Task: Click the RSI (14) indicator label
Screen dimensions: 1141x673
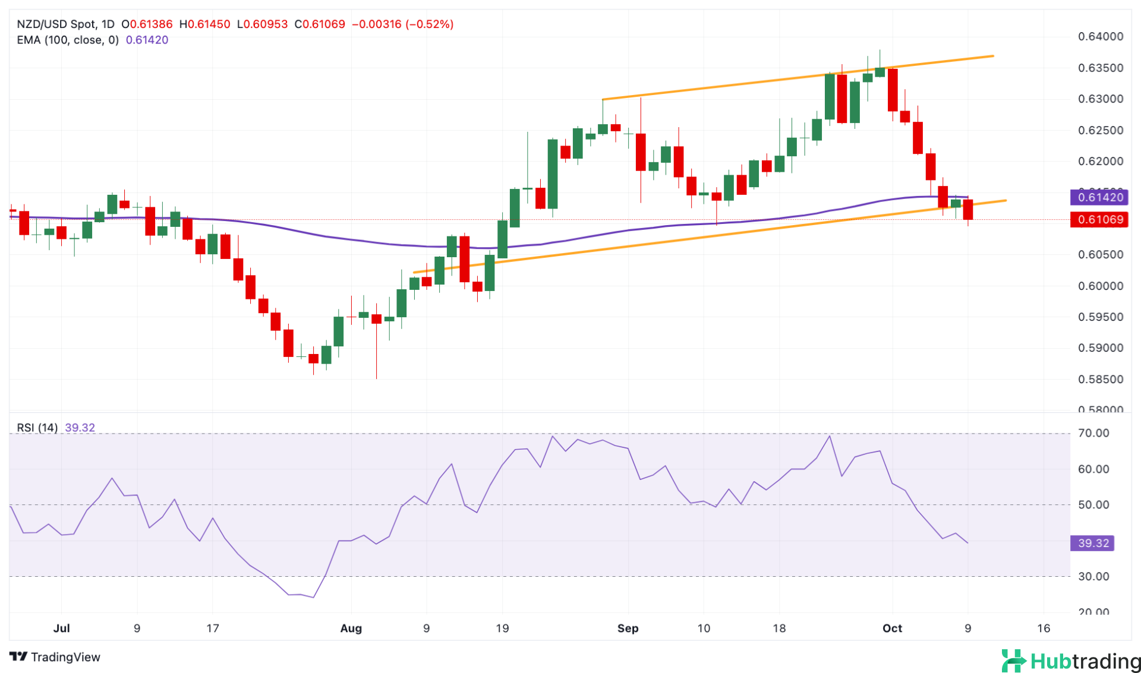Action: point(37,428)
